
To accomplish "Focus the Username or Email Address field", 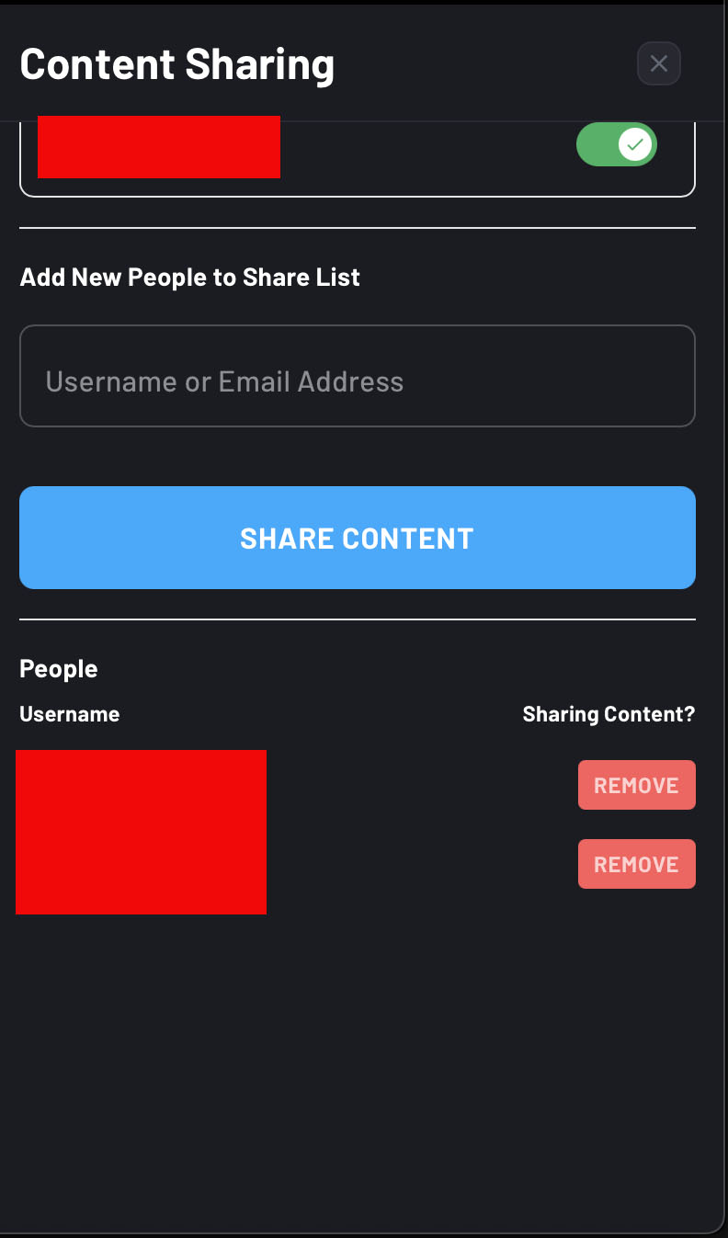I will 358,376.
